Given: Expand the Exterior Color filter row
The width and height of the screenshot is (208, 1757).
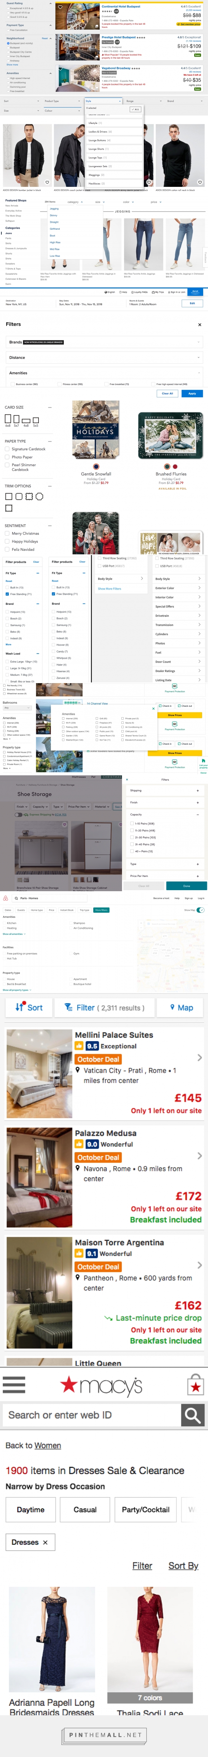Looking at the screenshot, I should pos(178,588).
